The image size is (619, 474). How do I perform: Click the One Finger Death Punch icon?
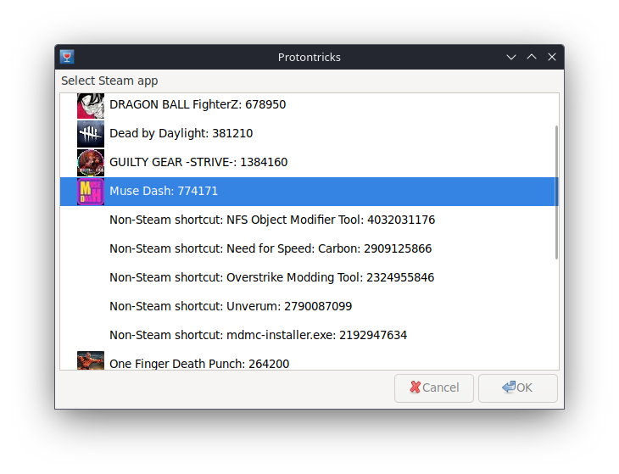pyautogui.click(x=91, y=360)
